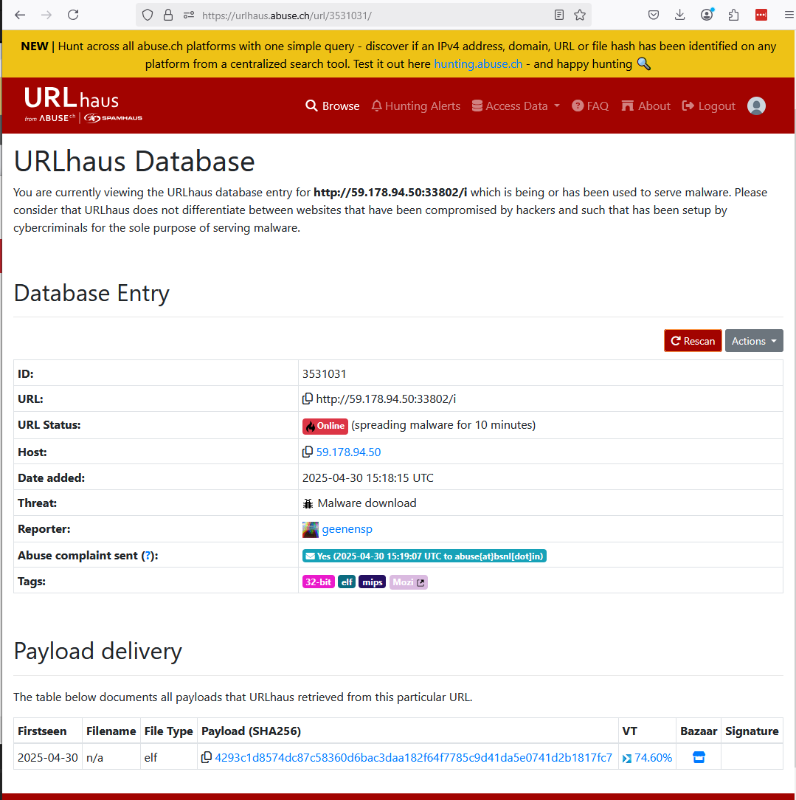Viewport: 796px width, 800px height.
Task: Click the browser forward arrow
Action: [46, 15]
